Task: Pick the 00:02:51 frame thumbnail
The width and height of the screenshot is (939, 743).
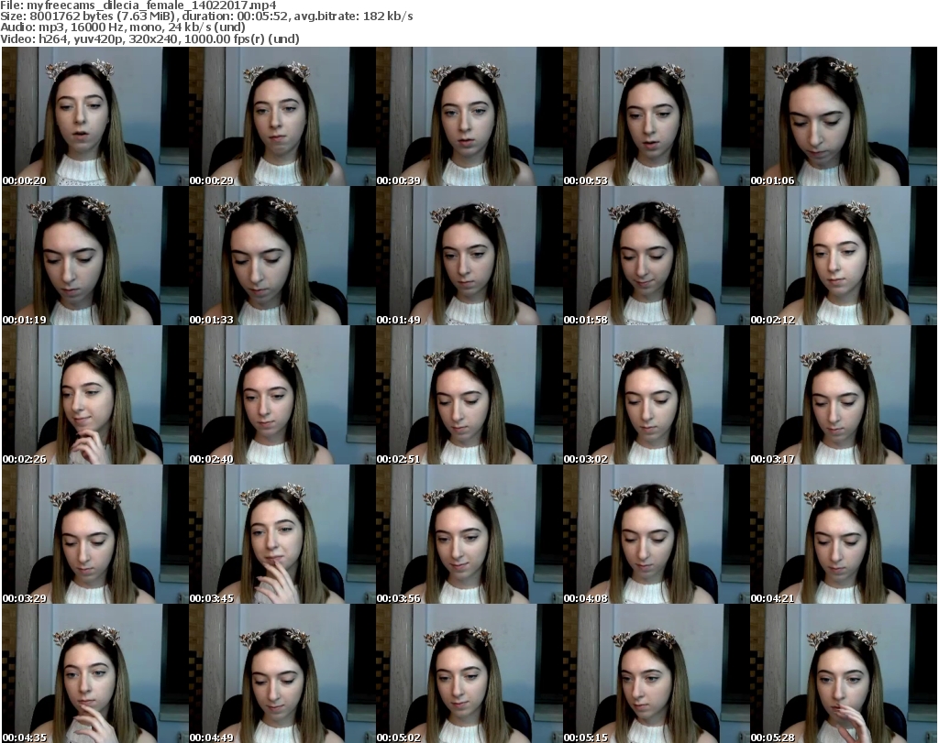Action: click(469, 396)
